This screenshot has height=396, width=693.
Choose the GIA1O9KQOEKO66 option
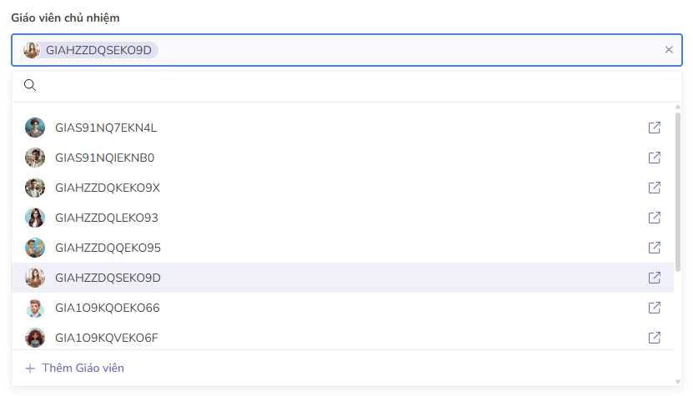click(107, 308)
